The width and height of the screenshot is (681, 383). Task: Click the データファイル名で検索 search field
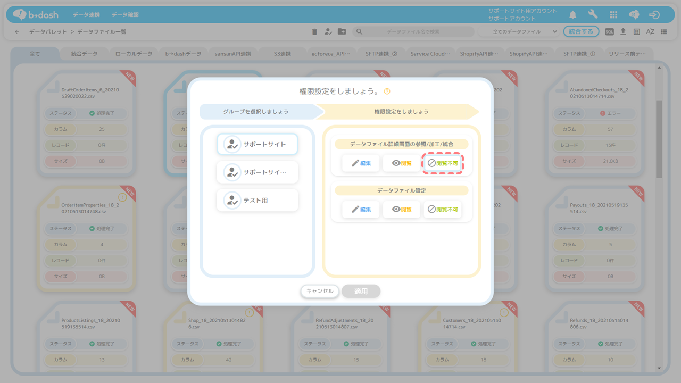[413, 32]
